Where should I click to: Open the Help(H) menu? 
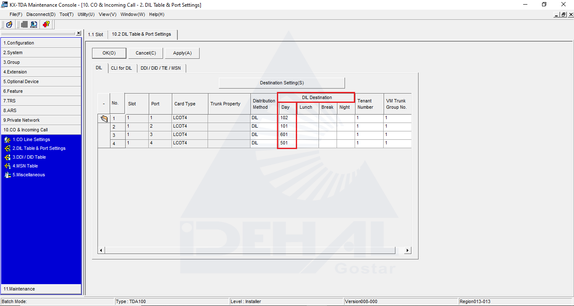(x=157, y=14)
